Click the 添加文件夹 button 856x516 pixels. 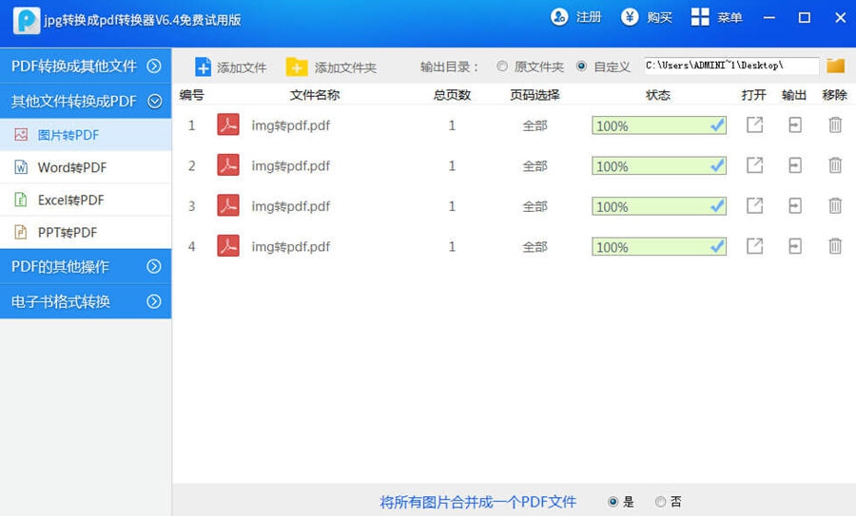click(332, 67)
